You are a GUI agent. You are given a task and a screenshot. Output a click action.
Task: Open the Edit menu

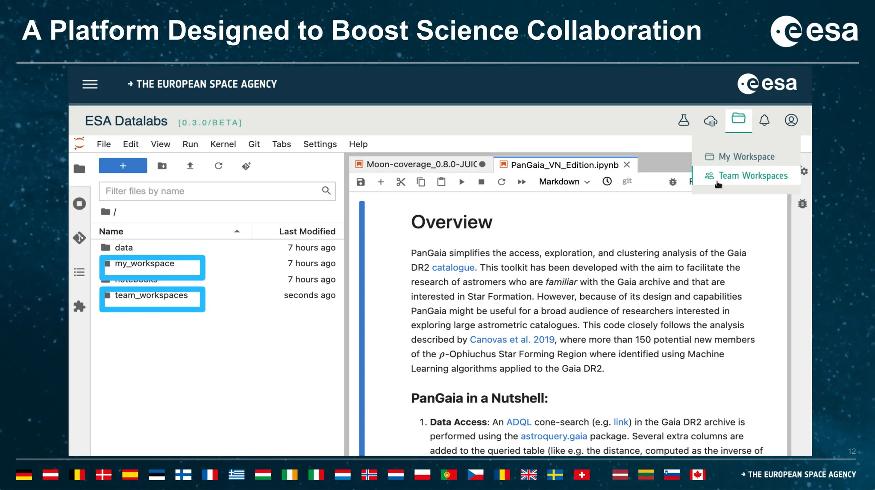[131, 144]
